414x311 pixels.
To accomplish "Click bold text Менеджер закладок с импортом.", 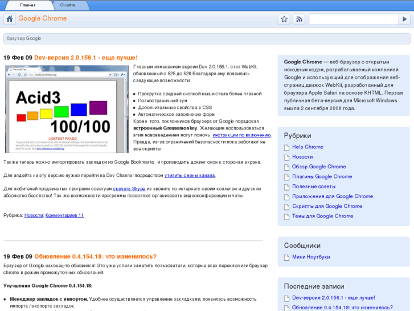I will pyautogui.click(x=49, y=299).
